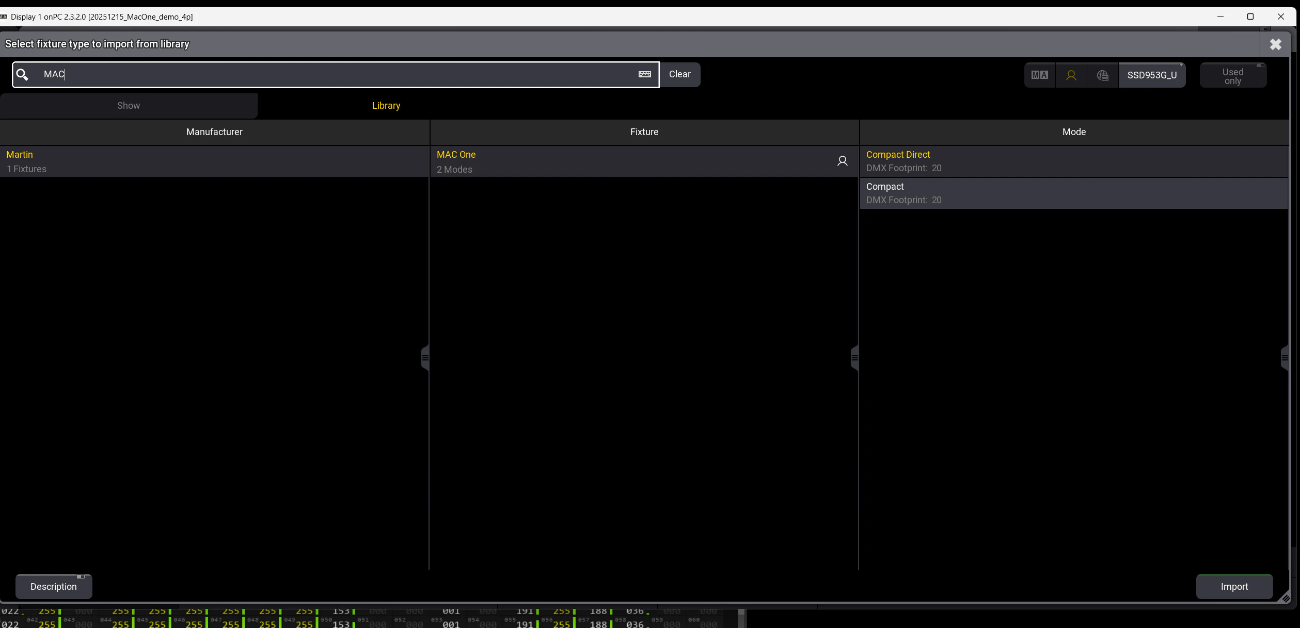1300x628 pixels.
Task: Click the Fixture column header
Action: 644,132
